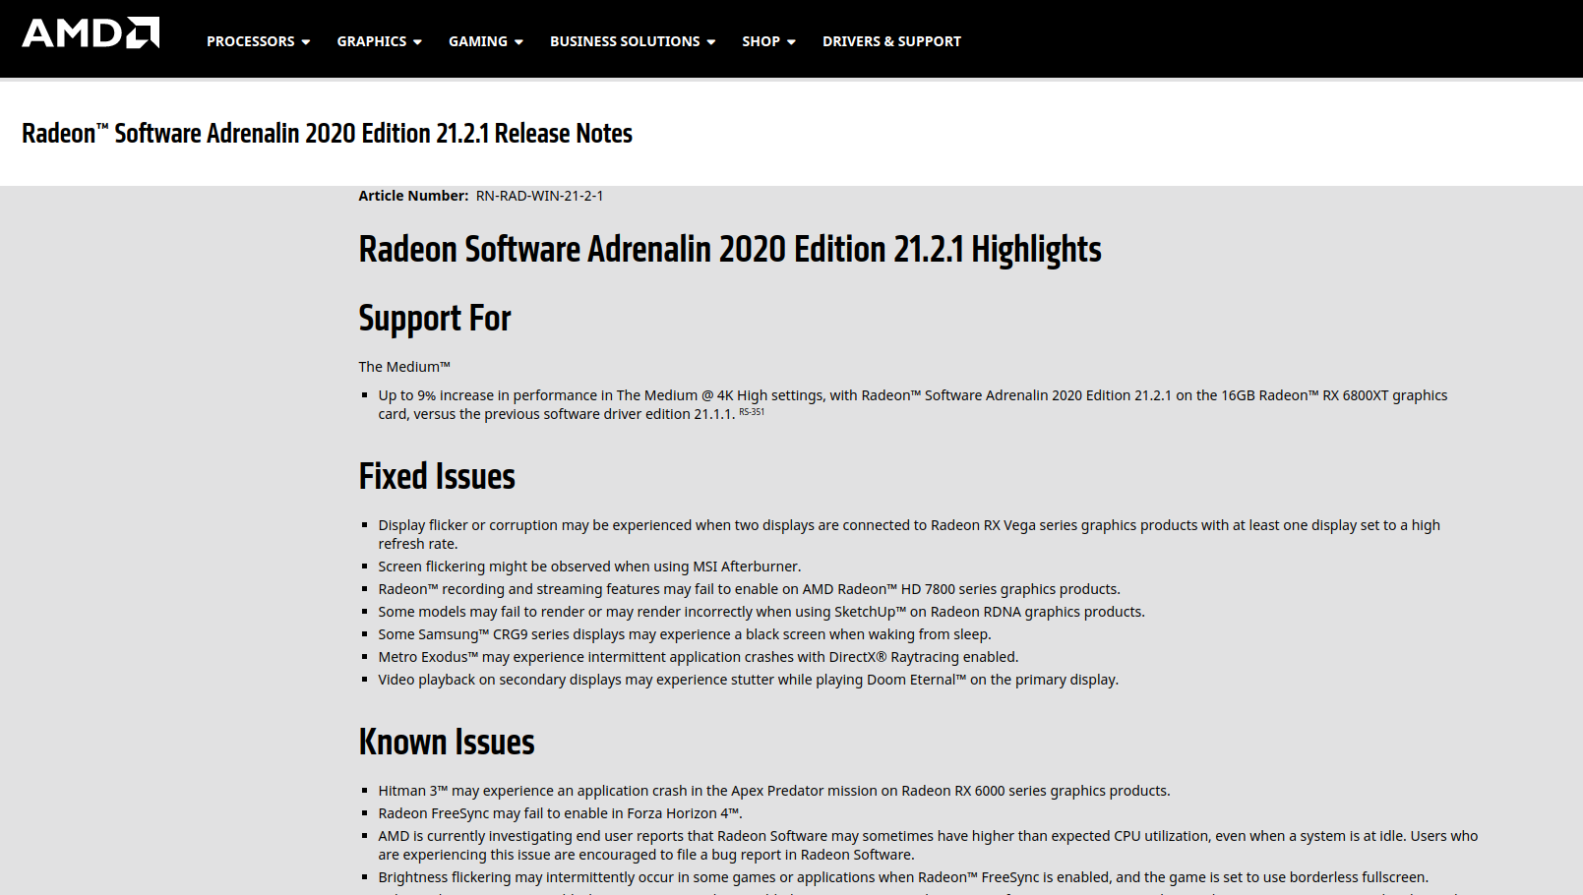This screenshot has width=1583, height=895.
Task: Expand the Business Solutions dropdown arrow
Action: click(710, 42)
